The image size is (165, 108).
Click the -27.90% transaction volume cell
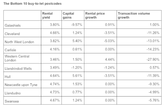coord(153,59)
